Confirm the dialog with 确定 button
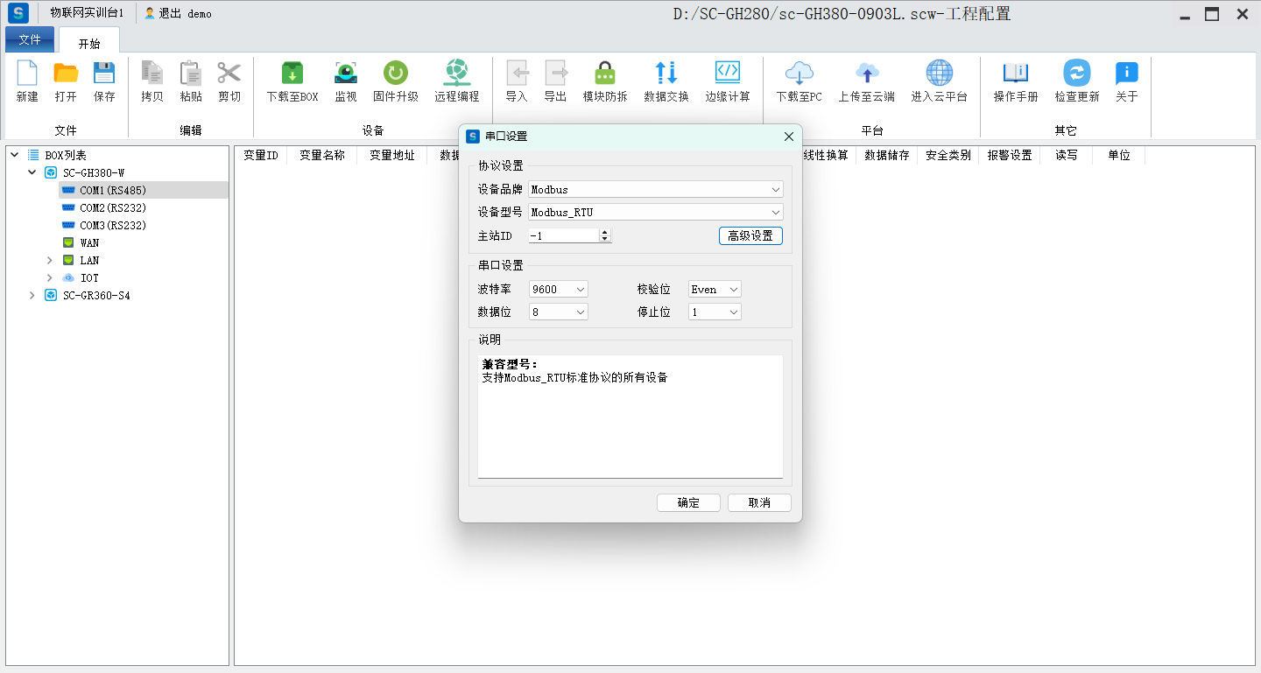This screenshot has height=673, width=1261. coord(688,503)
